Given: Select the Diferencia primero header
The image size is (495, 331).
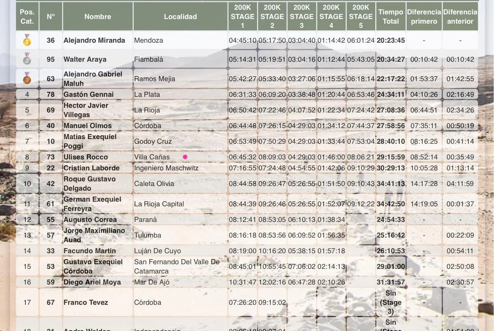Looking at the screenshot, I should click(424, 17).
